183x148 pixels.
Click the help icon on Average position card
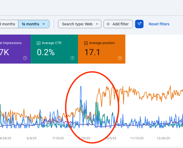120,58
